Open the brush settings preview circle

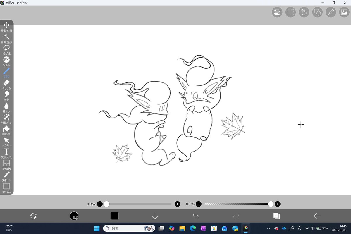pyautogui.click(x=74, y=216)
